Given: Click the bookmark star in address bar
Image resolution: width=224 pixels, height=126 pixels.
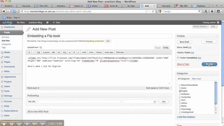Looking at the screenshot, I should [x=146, y=11].
